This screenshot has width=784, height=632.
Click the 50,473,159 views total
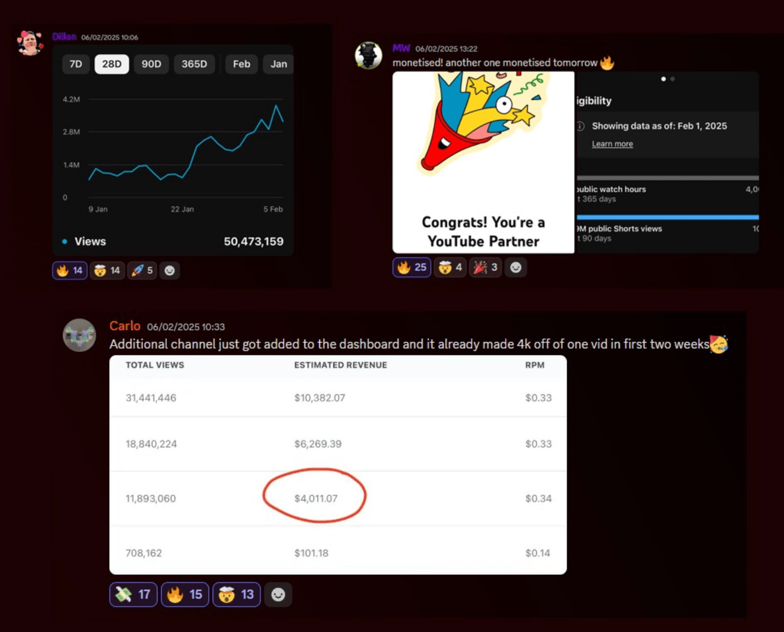[x=253, y=241]
